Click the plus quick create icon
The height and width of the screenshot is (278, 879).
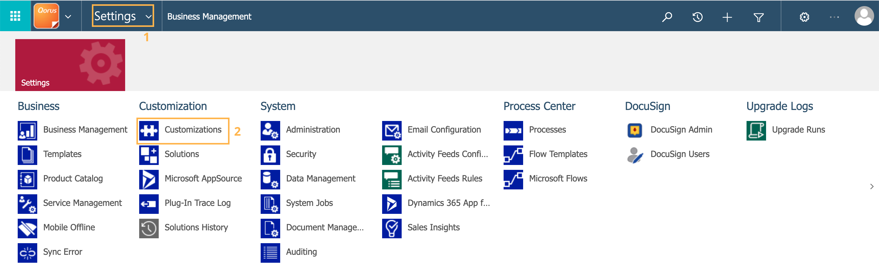pyautogui.click(x=727, y=17)
